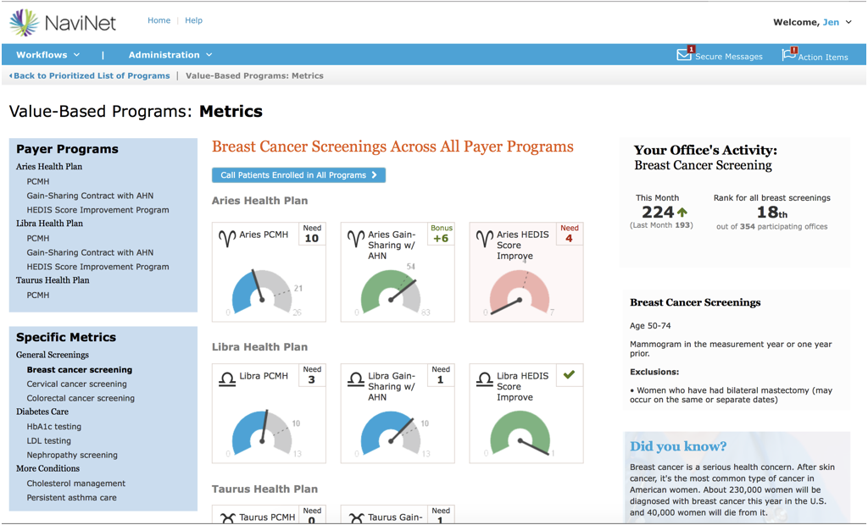This screenshot has width=868, height=525.
Task: Open the Help link
Action: [x=194, y=20]
